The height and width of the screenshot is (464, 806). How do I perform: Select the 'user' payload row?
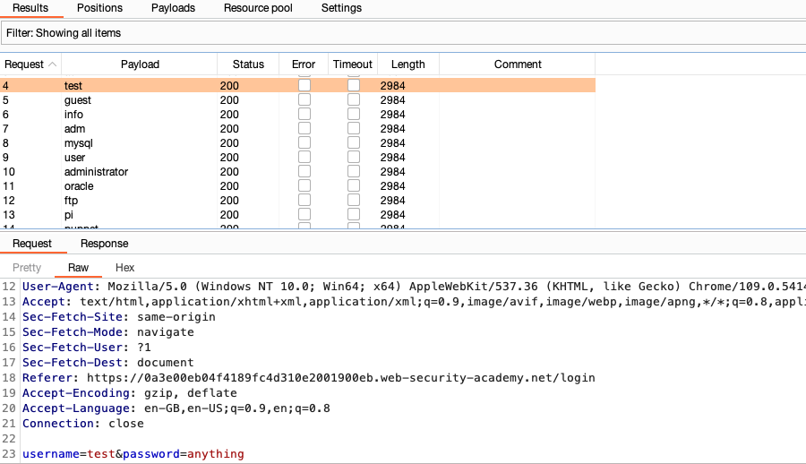(x=297, y=158)
